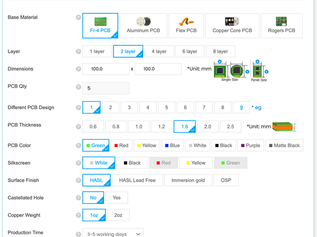The image size is (317, 237).
Task: Choose Immersion gold surface finish
Action: click(x=188, y=180)
